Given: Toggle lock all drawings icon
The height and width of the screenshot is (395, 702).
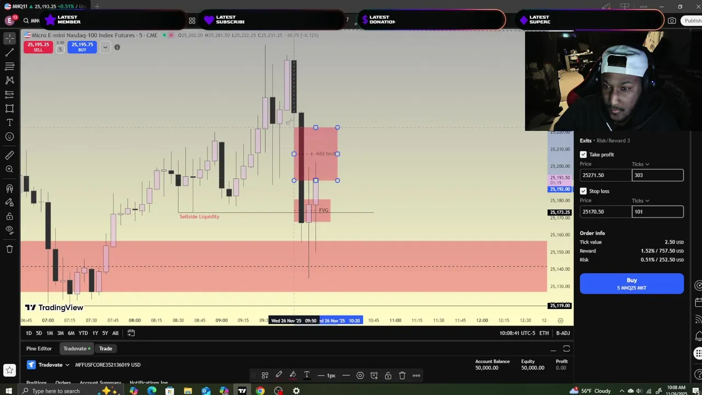Looking at the screenshot, I should (9, 216).
